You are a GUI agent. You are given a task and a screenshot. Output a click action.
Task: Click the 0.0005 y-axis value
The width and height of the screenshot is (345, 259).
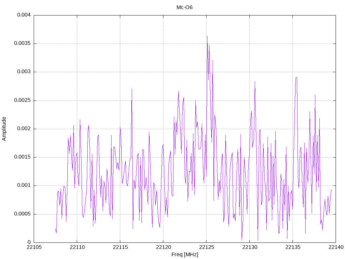click(22, 214)
